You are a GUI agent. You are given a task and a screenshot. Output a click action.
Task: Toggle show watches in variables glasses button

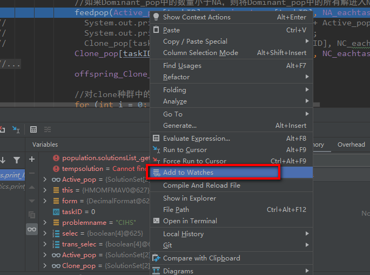coord(32,229)
